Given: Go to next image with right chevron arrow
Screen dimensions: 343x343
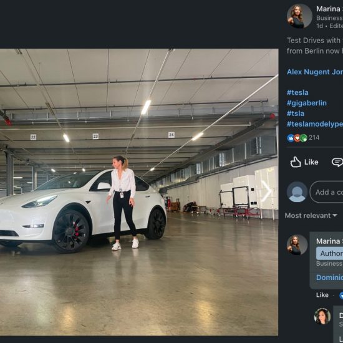Looking at the screenshot, I should pyautogui.click(x=266, y=191).
